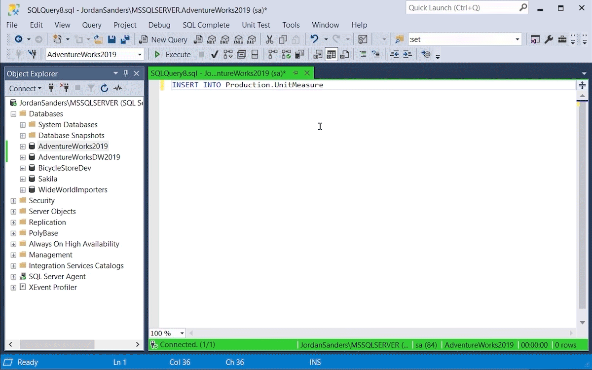Open the Query menu
This screenshot has height=370, width=592.
click(x=92, y=25)
